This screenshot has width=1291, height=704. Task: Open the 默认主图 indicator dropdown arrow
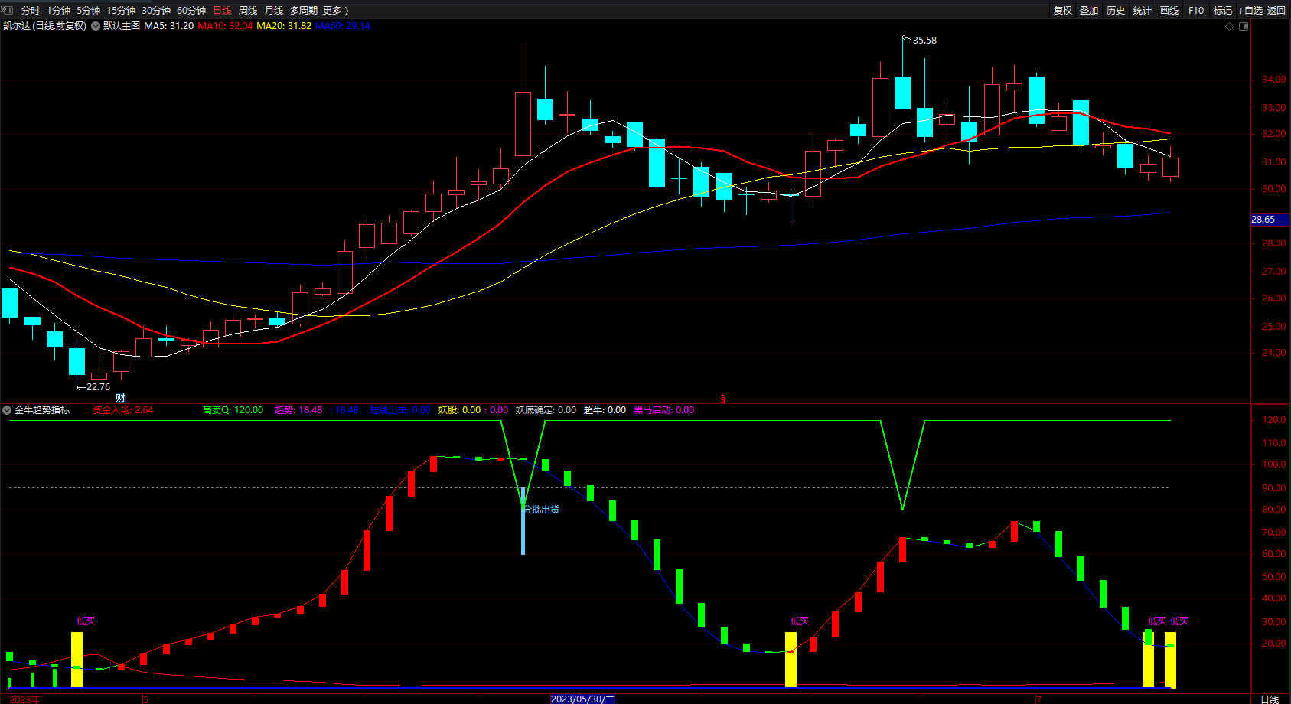pyautogui.click(x=96, y=26)
